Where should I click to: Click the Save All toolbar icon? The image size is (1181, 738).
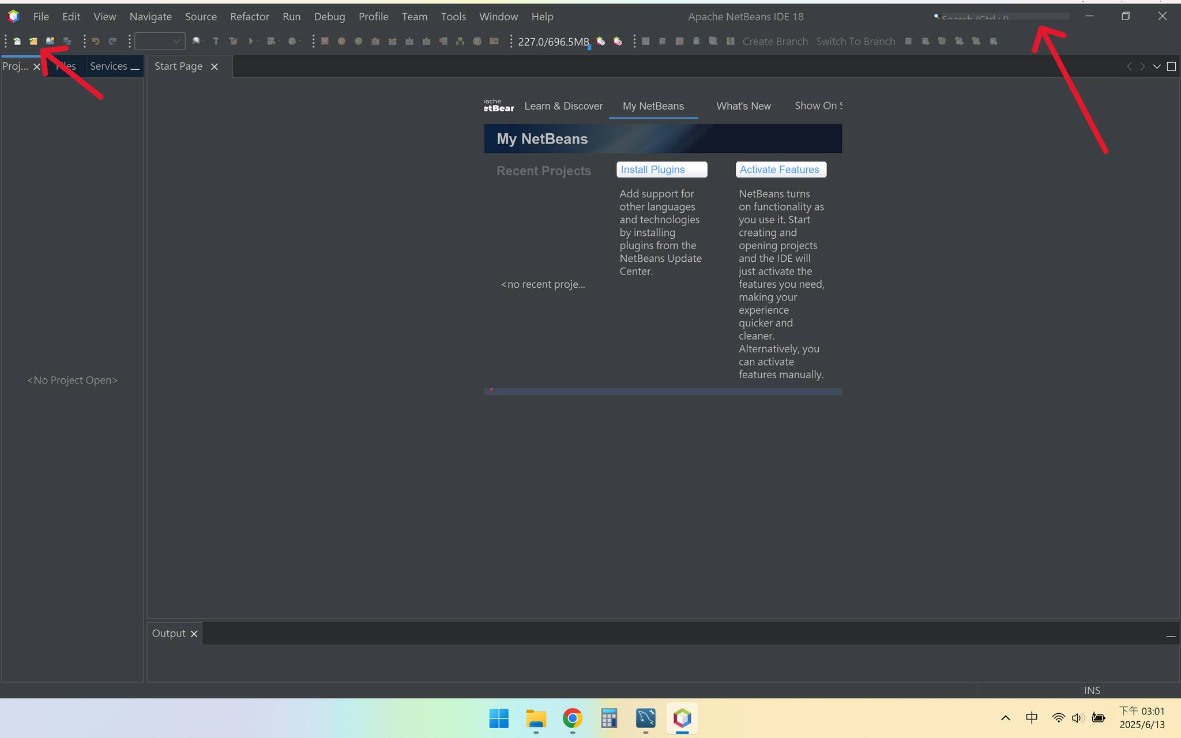pos(67,42)
